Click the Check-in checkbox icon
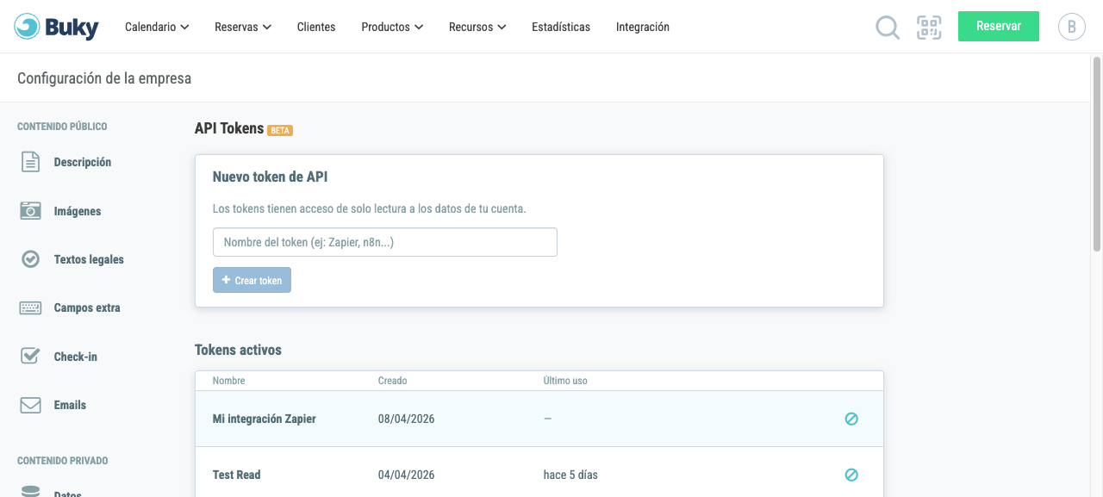 (x=31, y=356)
